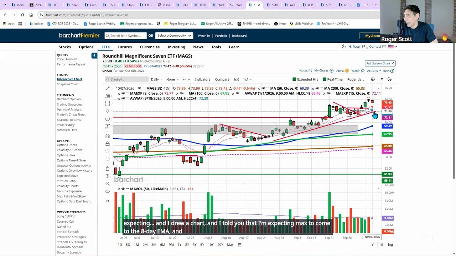Toggle visibility of MA (100, Close, 0)

182,94
